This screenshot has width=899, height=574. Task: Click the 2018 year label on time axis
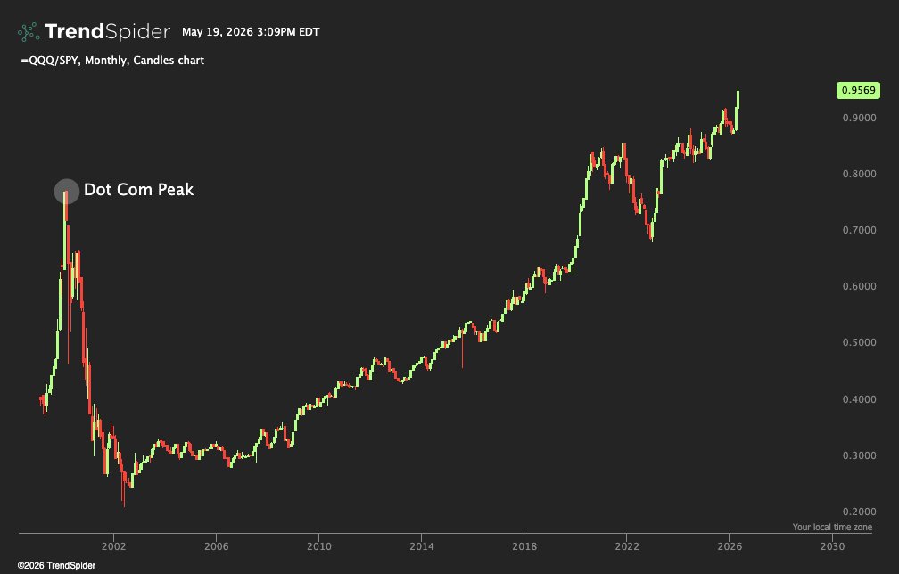tap(524, 546)
